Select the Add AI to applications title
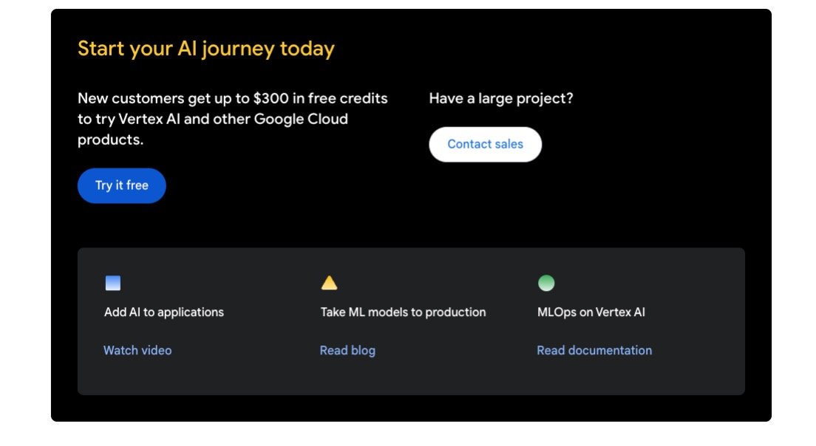Screen dimensions: 816x446 tap(164, 312)
